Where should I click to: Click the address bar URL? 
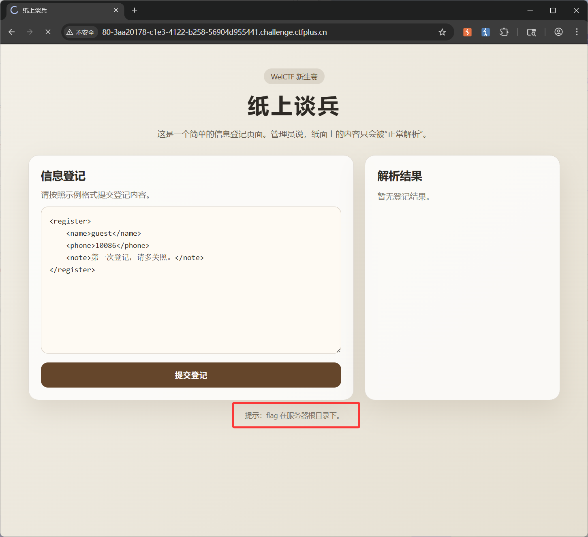214,32
